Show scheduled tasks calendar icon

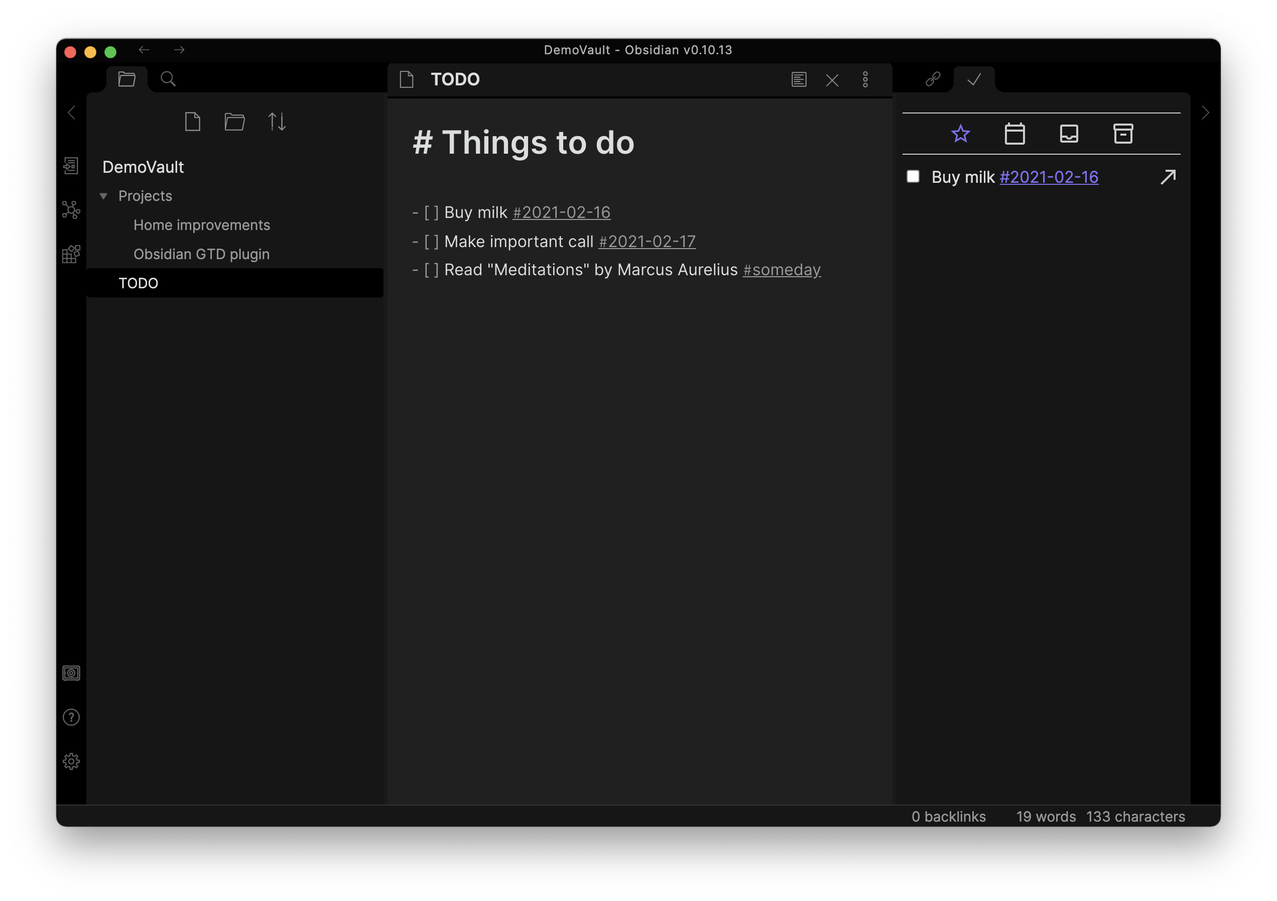tap(1014, 134)
